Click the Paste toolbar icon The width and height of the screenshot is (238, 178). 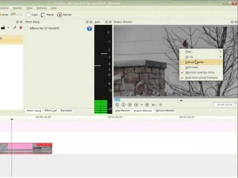pos(43,15)
